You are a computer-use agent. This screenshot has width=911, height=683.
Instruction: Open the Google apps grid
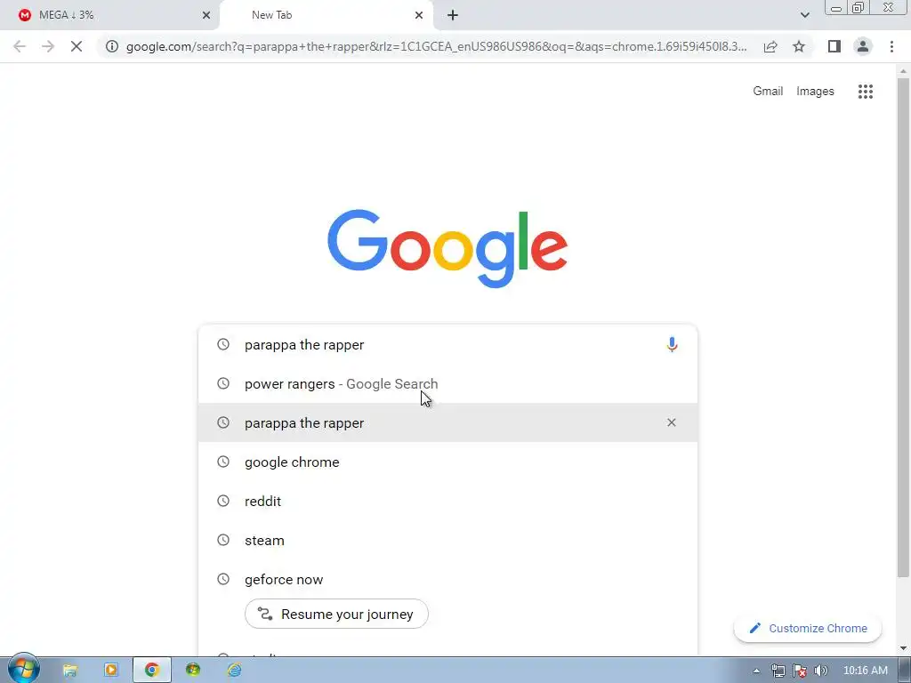point(865,92)
